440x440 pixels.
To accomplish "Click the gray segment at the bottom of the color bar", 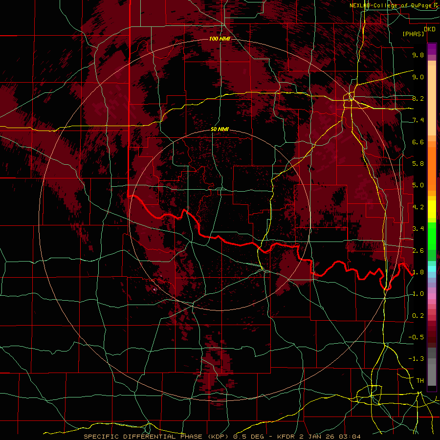I will pyautogui.click(x=432, y=373).
